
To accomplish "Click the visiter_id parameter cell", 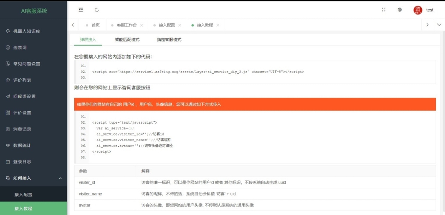I will pos(106,182).
